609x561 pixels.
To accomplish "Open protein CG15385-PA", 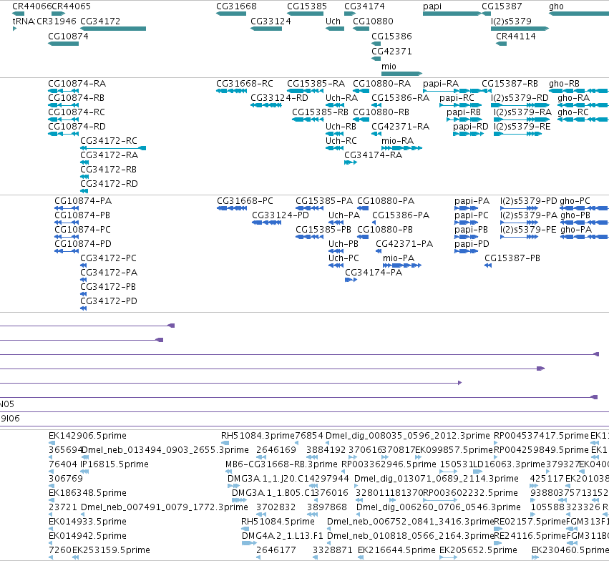I will [x=324, y=201].
